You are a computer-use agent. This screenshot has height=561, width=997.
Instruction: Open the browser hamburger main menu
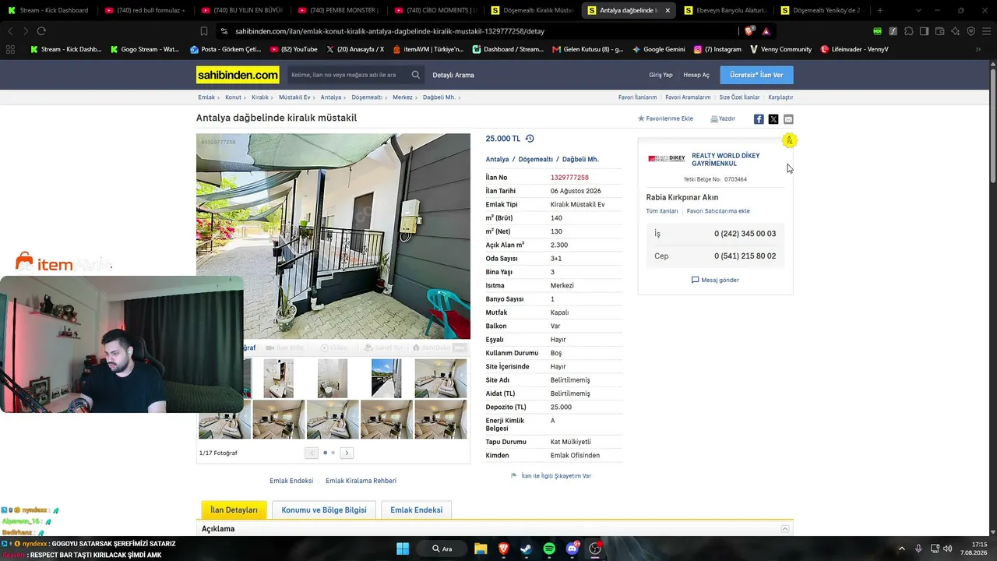(986, 31)
